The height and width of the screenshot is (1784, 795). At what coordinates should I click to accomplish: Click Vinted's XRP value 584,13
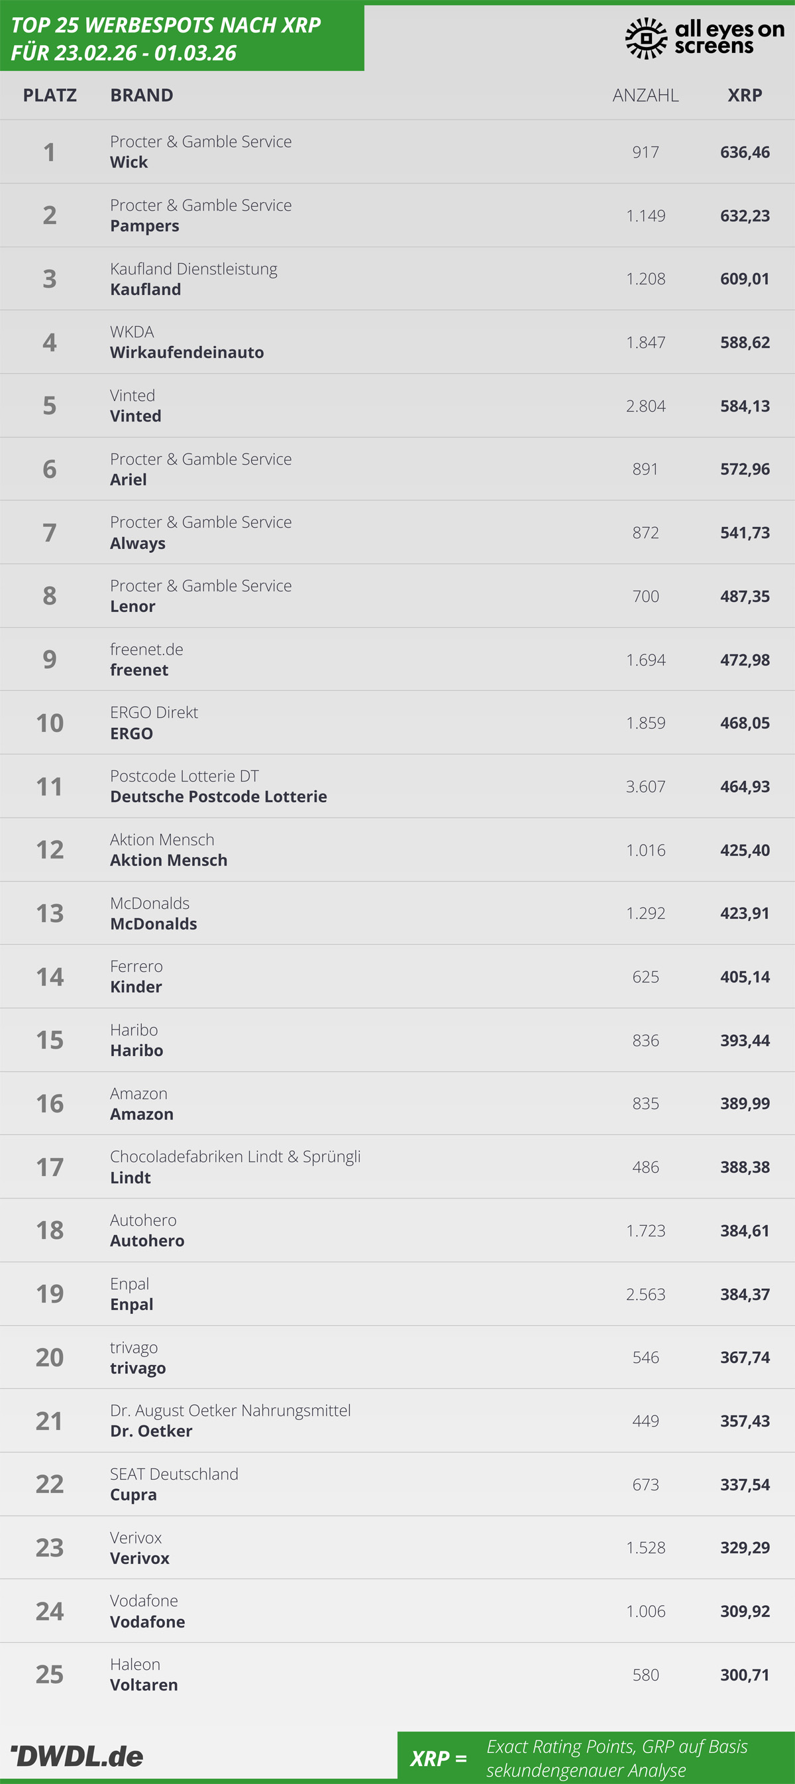[745, 406]
